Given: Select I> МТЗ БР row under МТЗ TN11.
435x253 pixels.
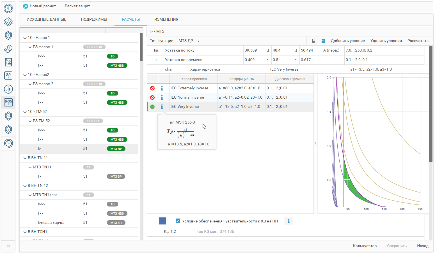Looking at the screenshot, I should pyautogui.click(x=79, y=177).
